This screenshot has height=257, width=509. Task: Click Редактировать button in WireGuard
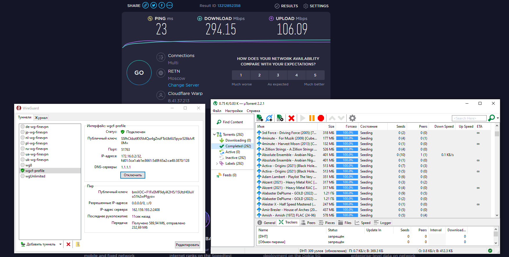(188, 245)
